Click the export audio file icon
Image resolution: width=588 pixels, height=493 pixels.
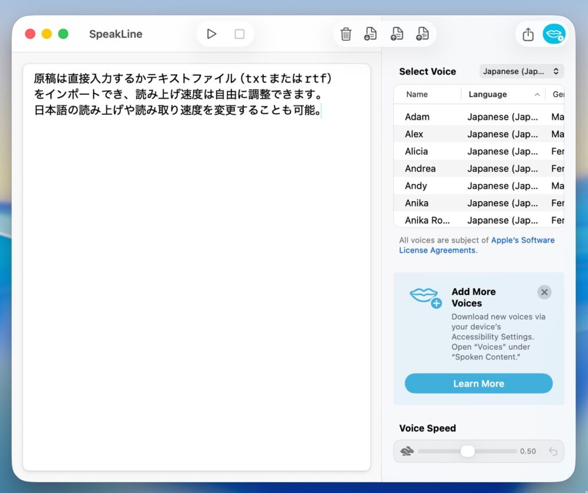tap(423, 34)
